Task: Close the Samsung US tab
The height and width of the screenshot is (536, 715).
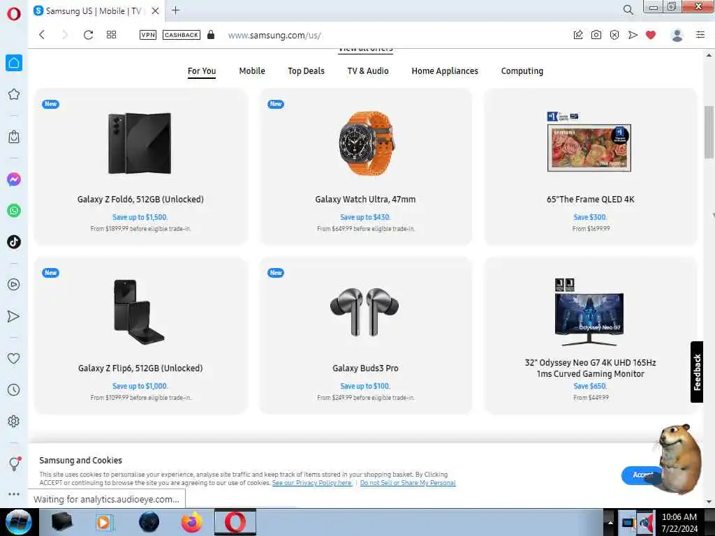Action: tap(156, 11)
